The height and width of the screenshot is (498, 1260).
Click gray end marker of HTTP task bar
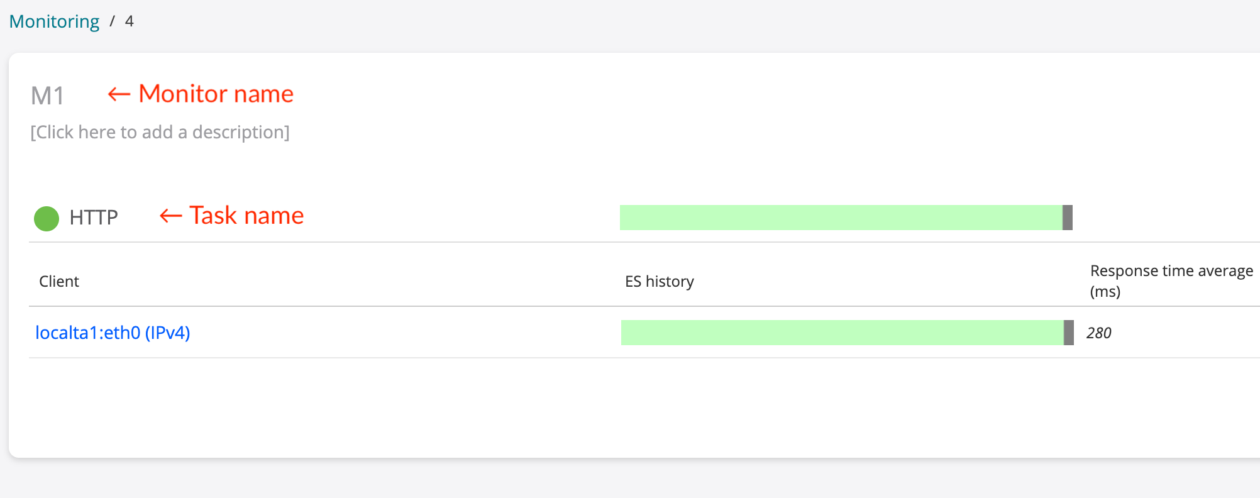tap(1067, 218)
